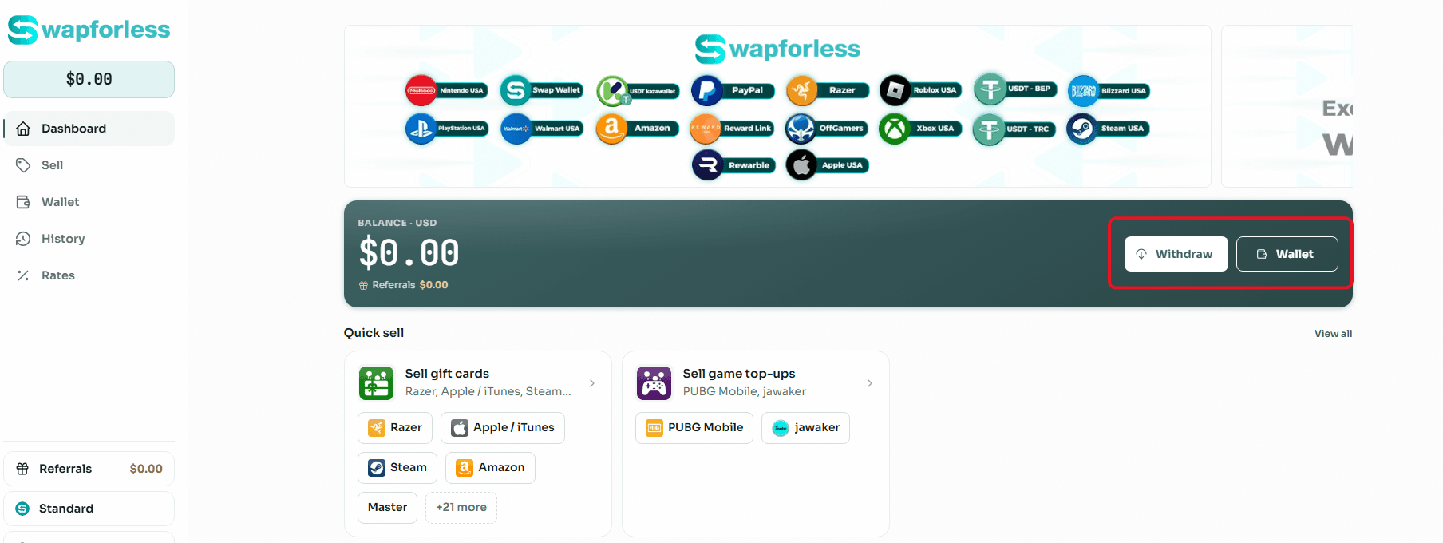Viewport: 1443px width, 543px height.
Task: Click the Swapforless banner logo
Action: (x=777, y=49)
